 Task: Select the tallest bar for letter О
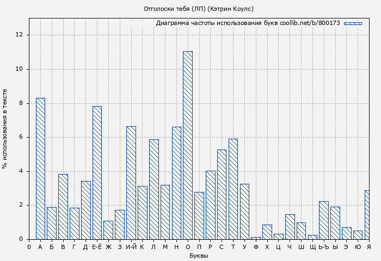(188, 145)
